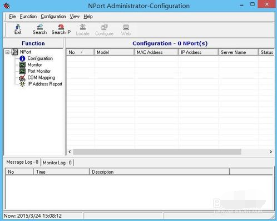Click the Search IP toolbar icon
This screenshot has width=277, height=221.
point(61,29)
